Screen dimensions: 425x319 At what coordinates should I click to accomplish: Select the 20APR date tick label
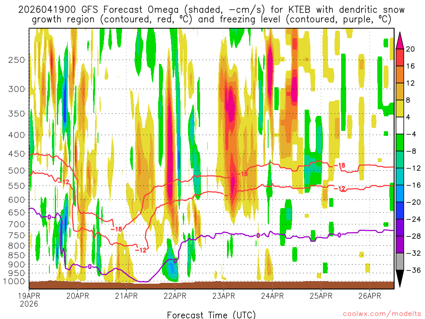point(78,296)
